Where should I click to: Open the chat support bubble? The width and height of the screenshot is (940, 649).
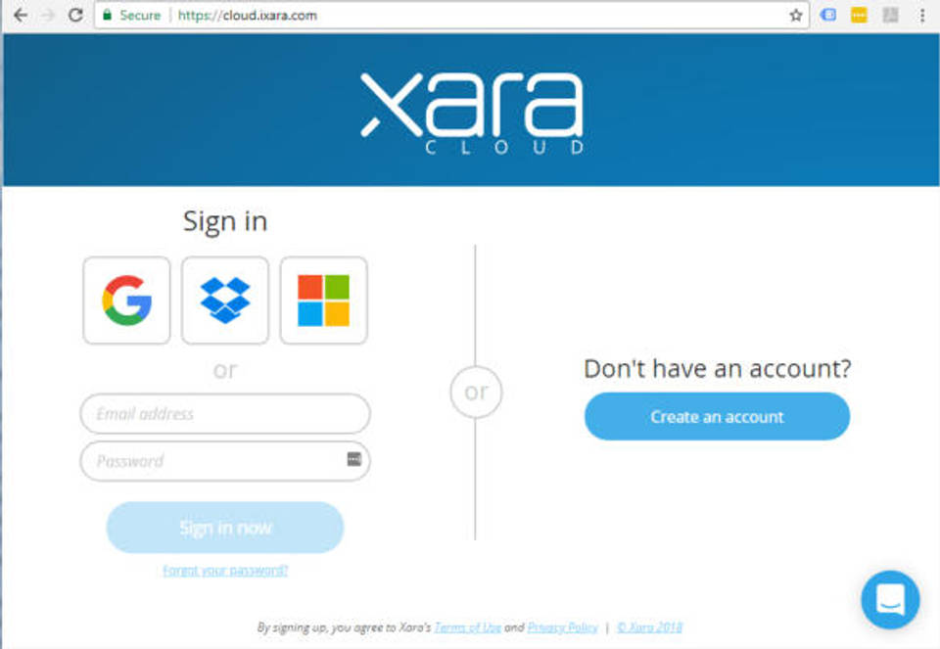coord(890,599)
